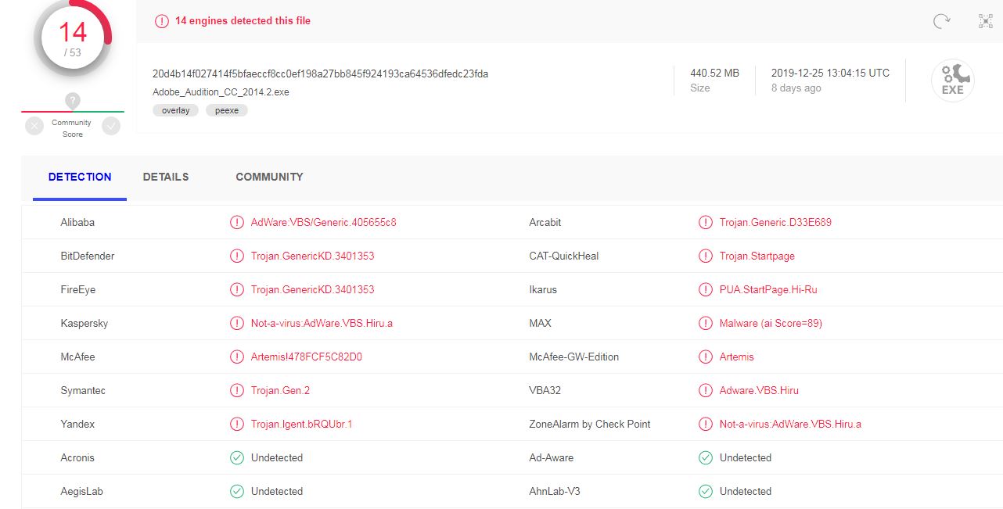Click the Symantec engine name
This screenshot has width=1003, height=509.
point(83,390)
